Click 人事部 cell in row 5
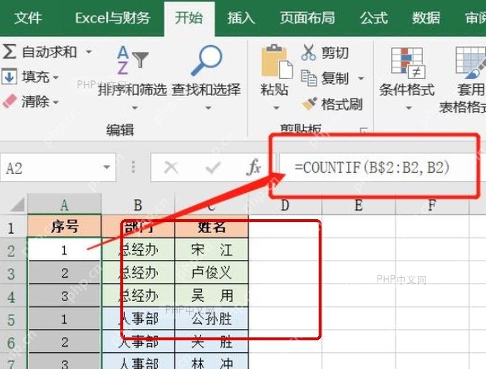The width and height of the screenshot is (486, 369). pyautogui.click(x=138, y=318)
